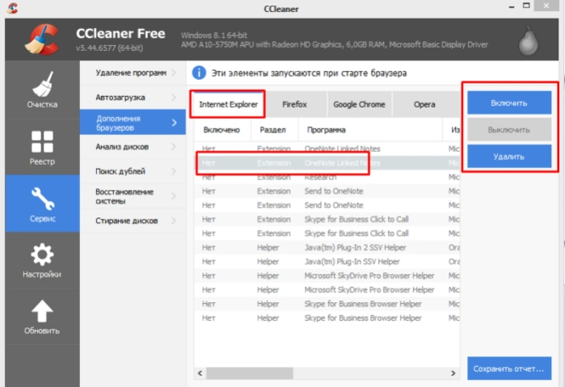Image resolution: width=565 pixels, height=387 pixels.
Task: Sort by Программа column header
Action: point(370,130)
